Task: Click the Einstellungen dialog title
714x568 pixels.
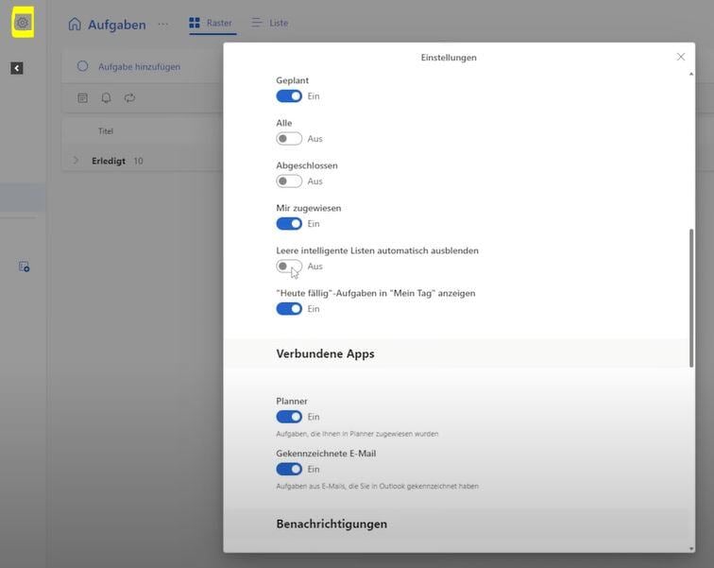Action: click(x=449, y=58)
